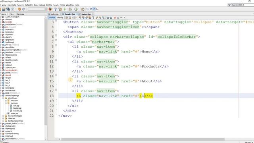Screen dimensions: 254x143
Task: Open the Help menu
Action: click(77, 5)
